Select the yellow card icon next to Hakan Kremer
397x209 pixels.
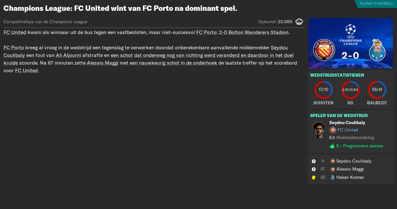[x=314, y=177]
